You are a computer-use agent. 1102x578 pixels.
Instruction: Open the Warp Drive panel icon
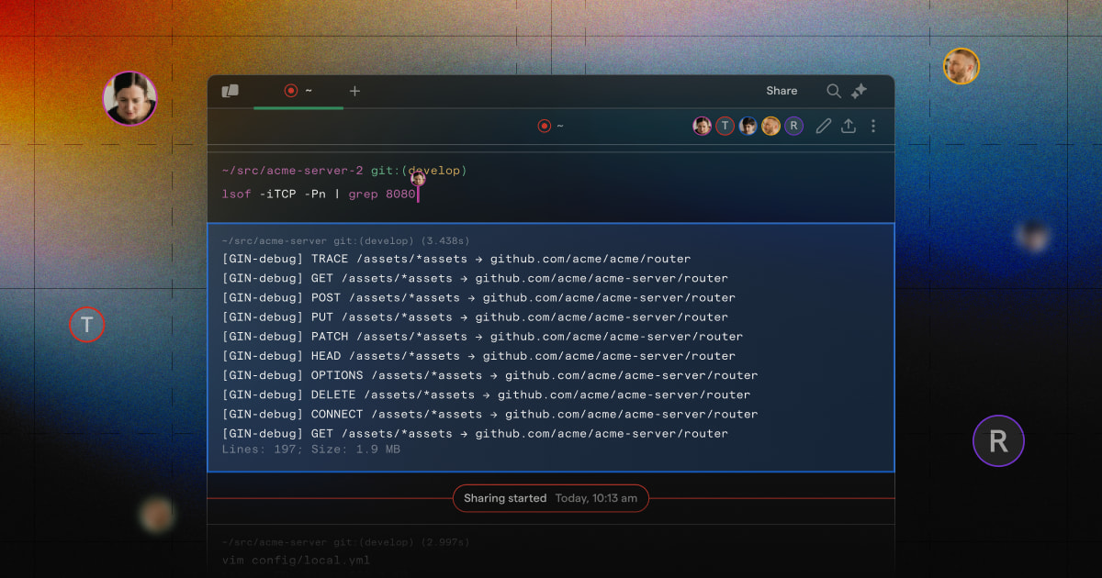230,91
